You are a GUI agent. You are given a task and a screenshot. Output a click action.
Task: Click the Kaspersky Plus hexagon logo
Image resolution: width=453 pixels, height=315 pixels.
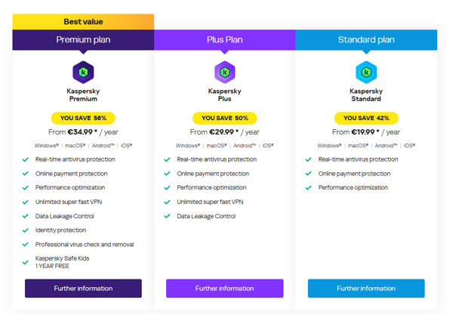click(225, 73)
